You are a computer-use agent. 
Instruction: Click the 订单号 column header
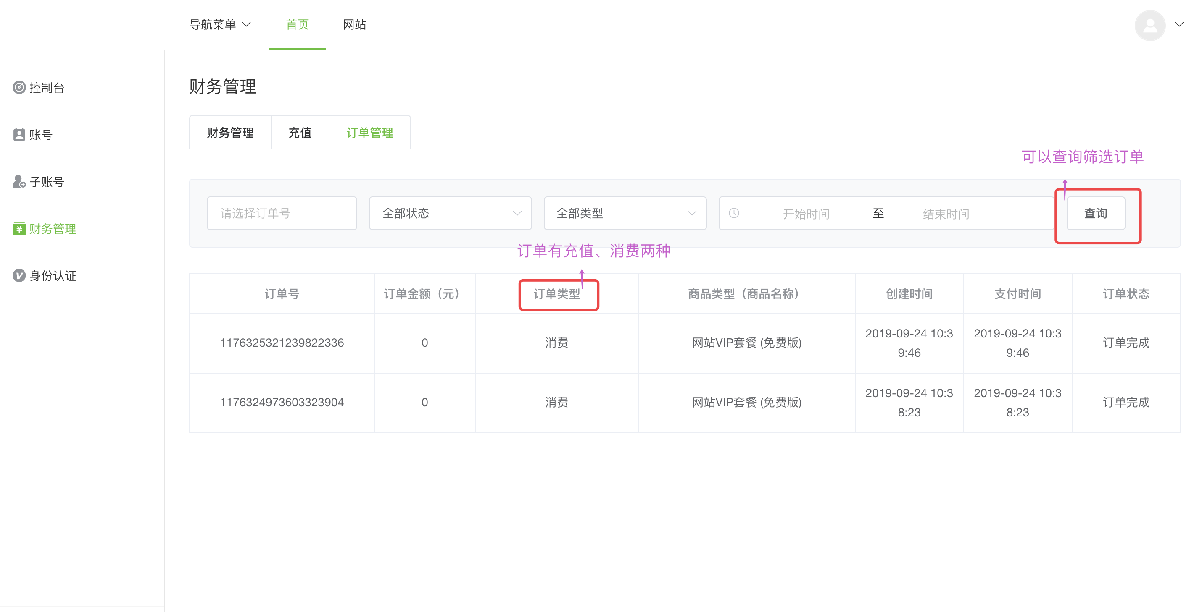pos(282,294)
